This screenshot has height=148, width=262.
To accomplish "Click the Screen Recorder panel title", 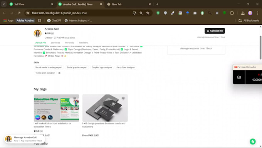I will [x=247, y=67].
